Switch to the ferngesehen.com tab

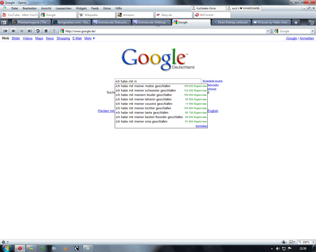click(72, 22)
